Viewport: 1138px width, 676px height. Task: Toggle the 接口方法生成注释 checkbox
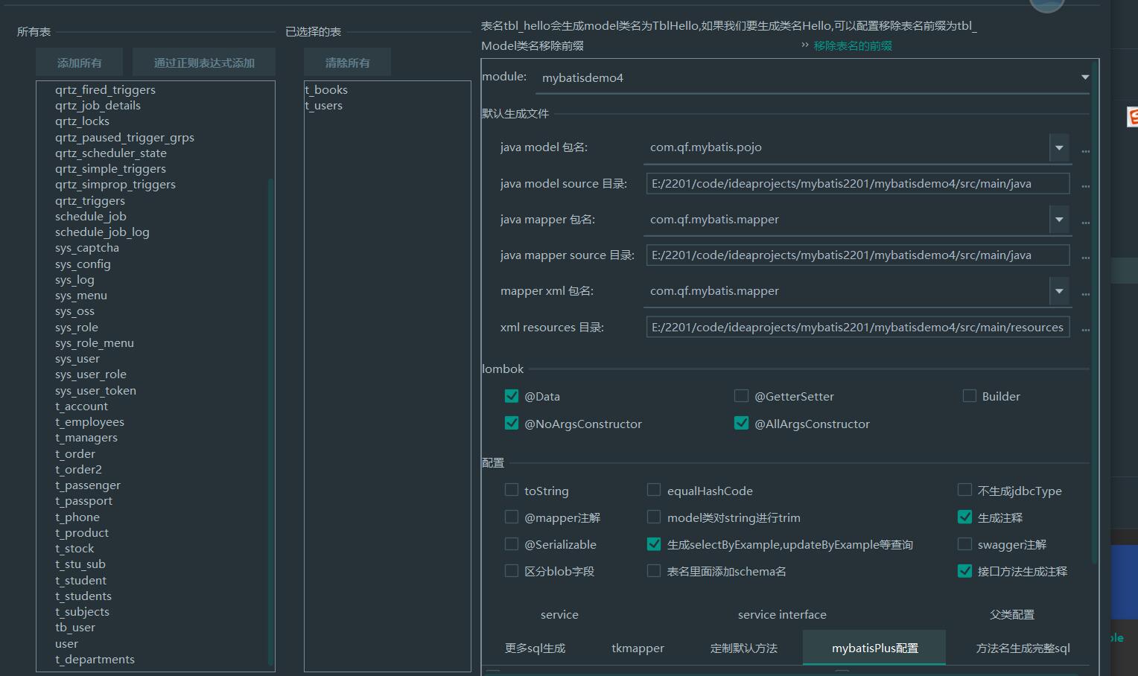(964, 571)
